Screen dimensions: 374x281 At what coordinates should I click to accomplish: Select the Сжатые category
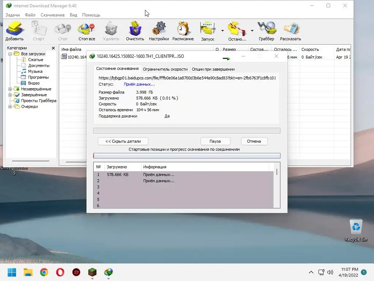coord(35,60)
